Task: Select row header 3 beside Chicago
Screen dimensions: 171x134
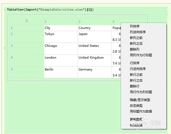Action: (x=27, y=49)
